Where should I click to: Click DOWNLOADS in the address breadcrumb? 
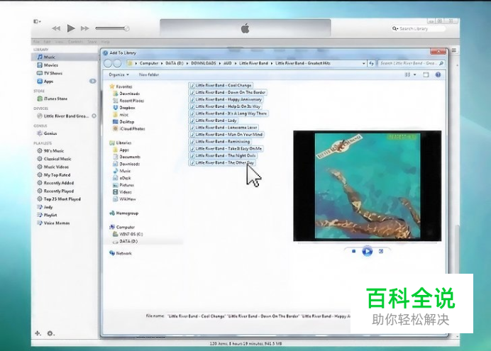204,63
